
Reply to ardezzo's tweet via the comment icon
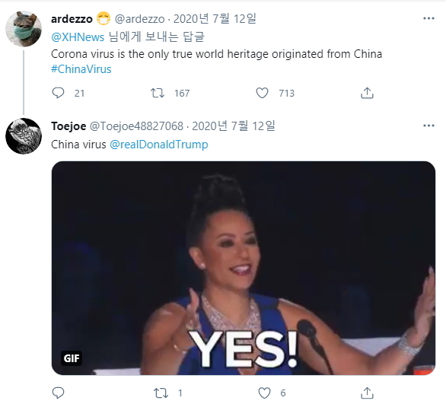click(x=59, y=93)
